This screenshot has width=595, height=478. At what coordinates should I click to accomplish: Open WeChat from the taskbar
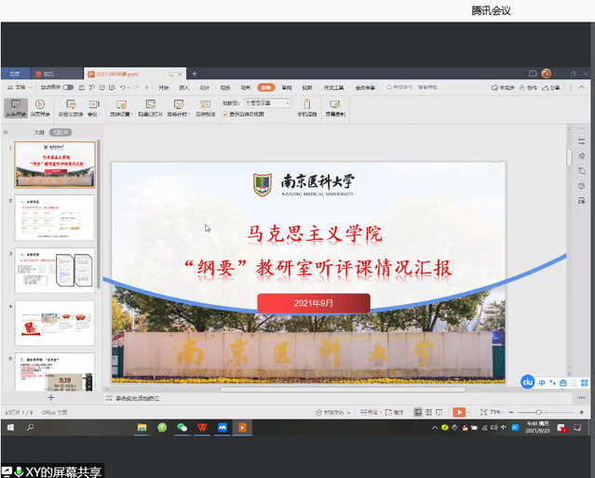[183, 428]
